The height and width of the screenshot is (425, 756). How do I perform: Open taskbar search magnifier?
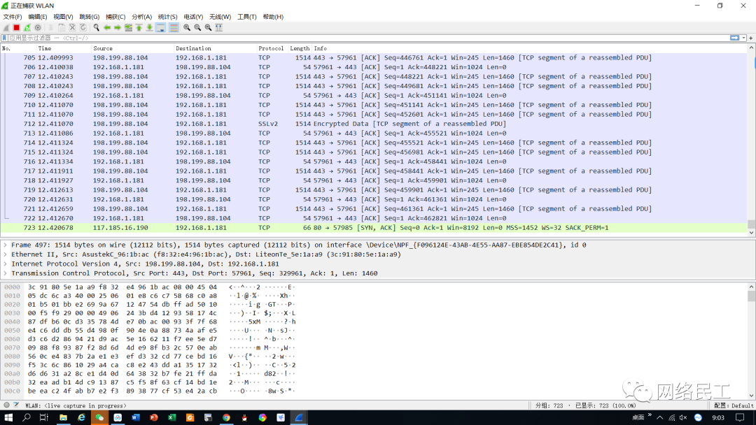click(27, 417)
